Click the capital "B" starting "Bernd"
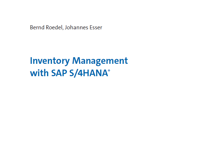The width and height of the screenshot is (216, 165). point(31,28)
